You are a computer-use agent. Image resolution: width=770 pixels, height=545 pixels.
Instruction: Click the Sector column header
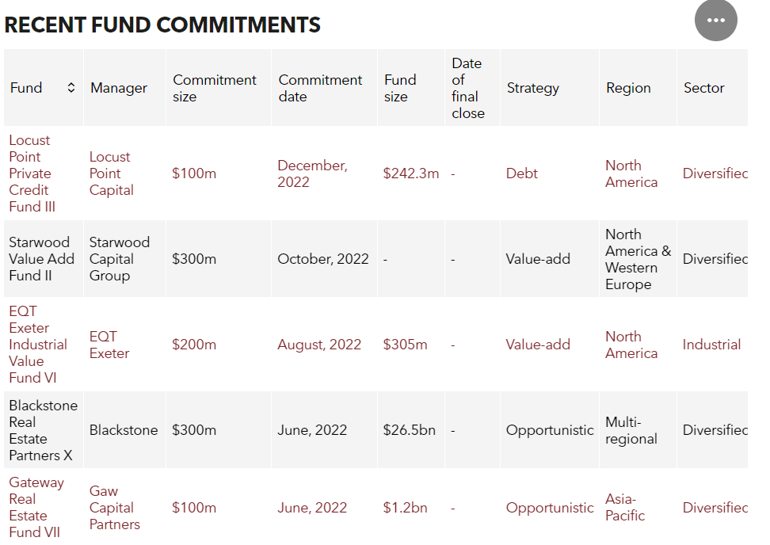(x=703, y=88)
